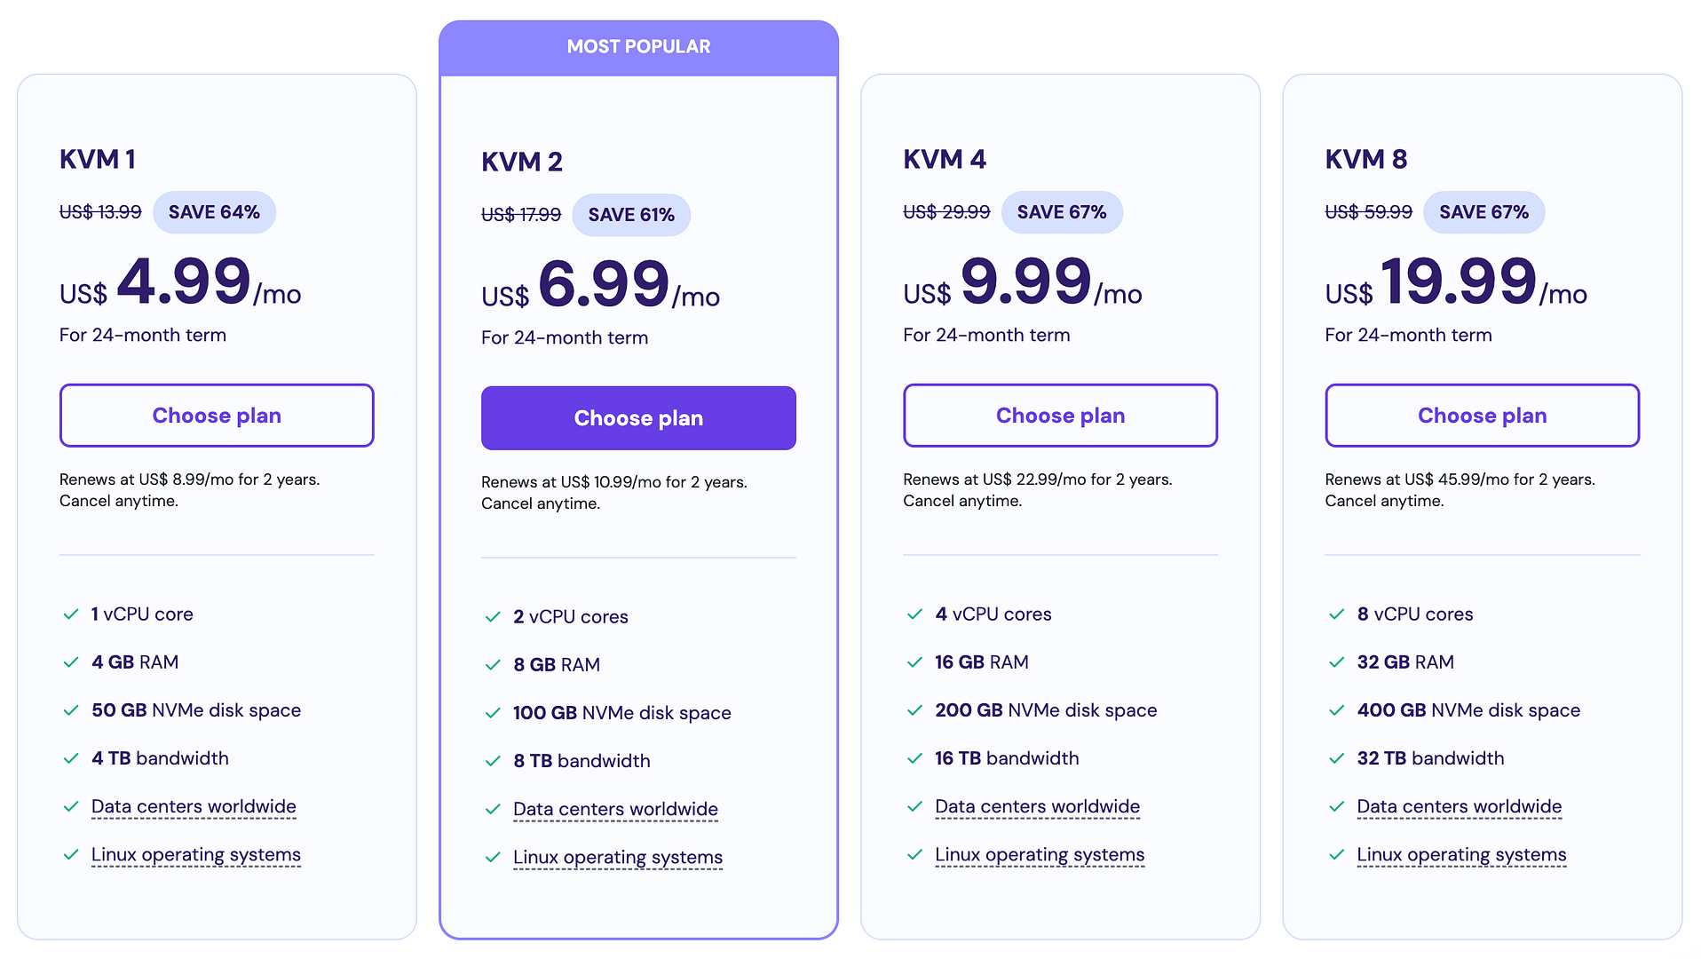Click the MOST POPULAR banner
The width and height of the screenshot is (1701, 959).
click(x=637, y=46)
